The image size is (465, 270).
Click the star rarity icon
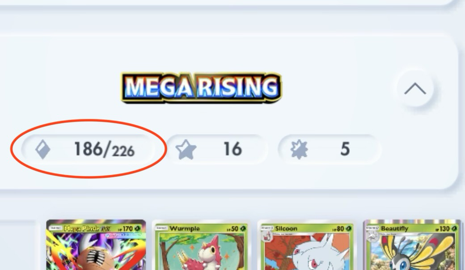click(x=186, y=150)
